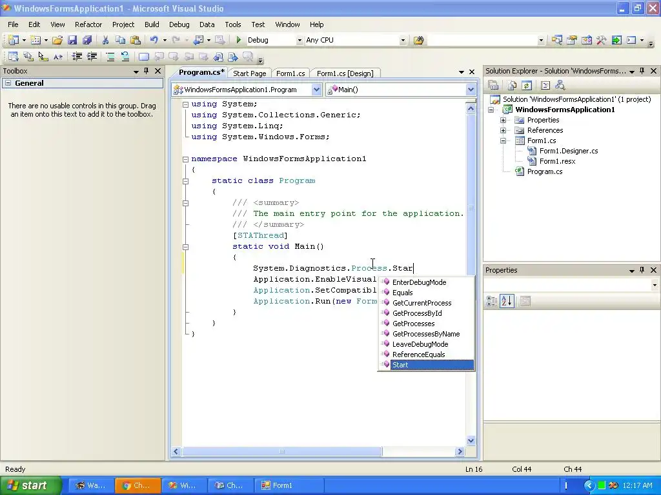Open the Toolbox hammer-and-wrench icon
661x495 pixels.
coord(601,40)
